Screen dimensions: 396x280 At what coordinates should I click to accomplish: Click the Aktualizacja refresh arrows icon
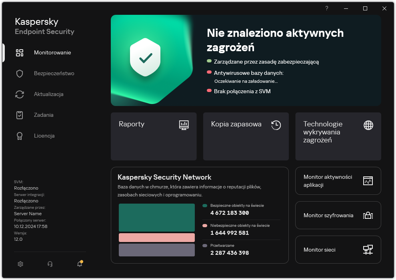point(20,94)
